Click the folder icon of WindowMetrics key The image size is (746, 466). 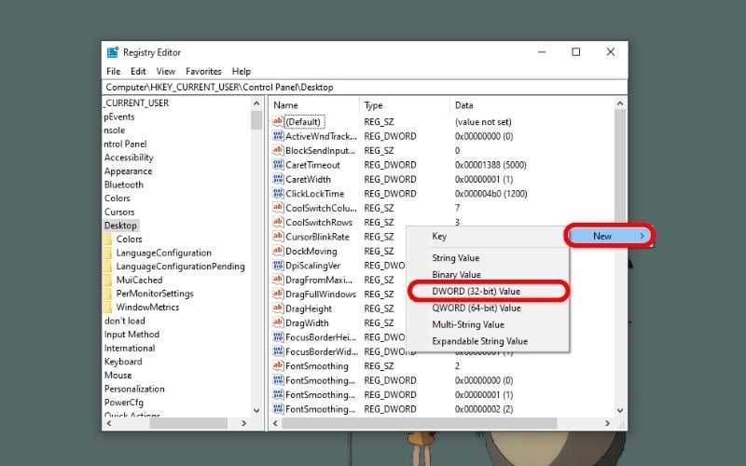(107, 308)
